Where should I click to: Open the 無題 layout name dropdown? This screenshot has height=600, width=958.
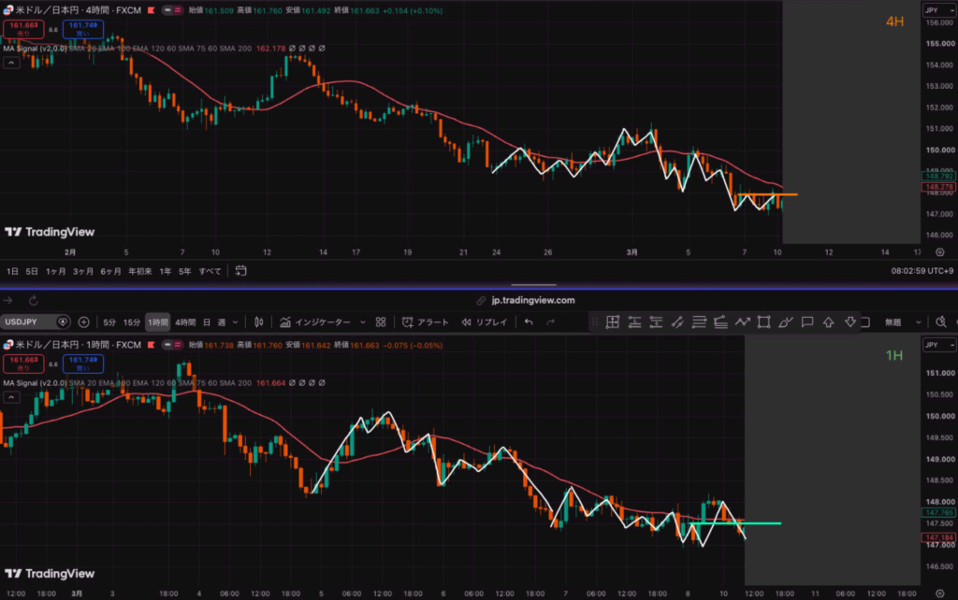[x=903, y=322]
